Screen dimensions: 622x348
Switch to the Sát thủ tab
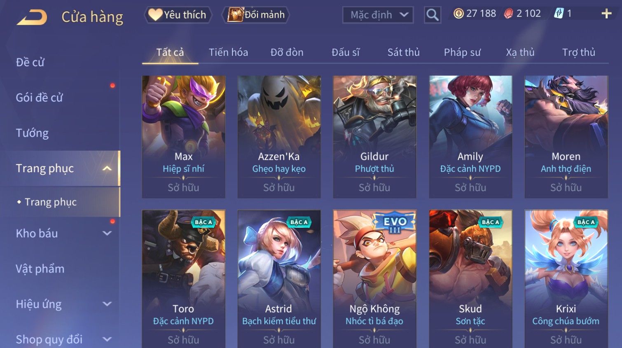coord(403,52)
